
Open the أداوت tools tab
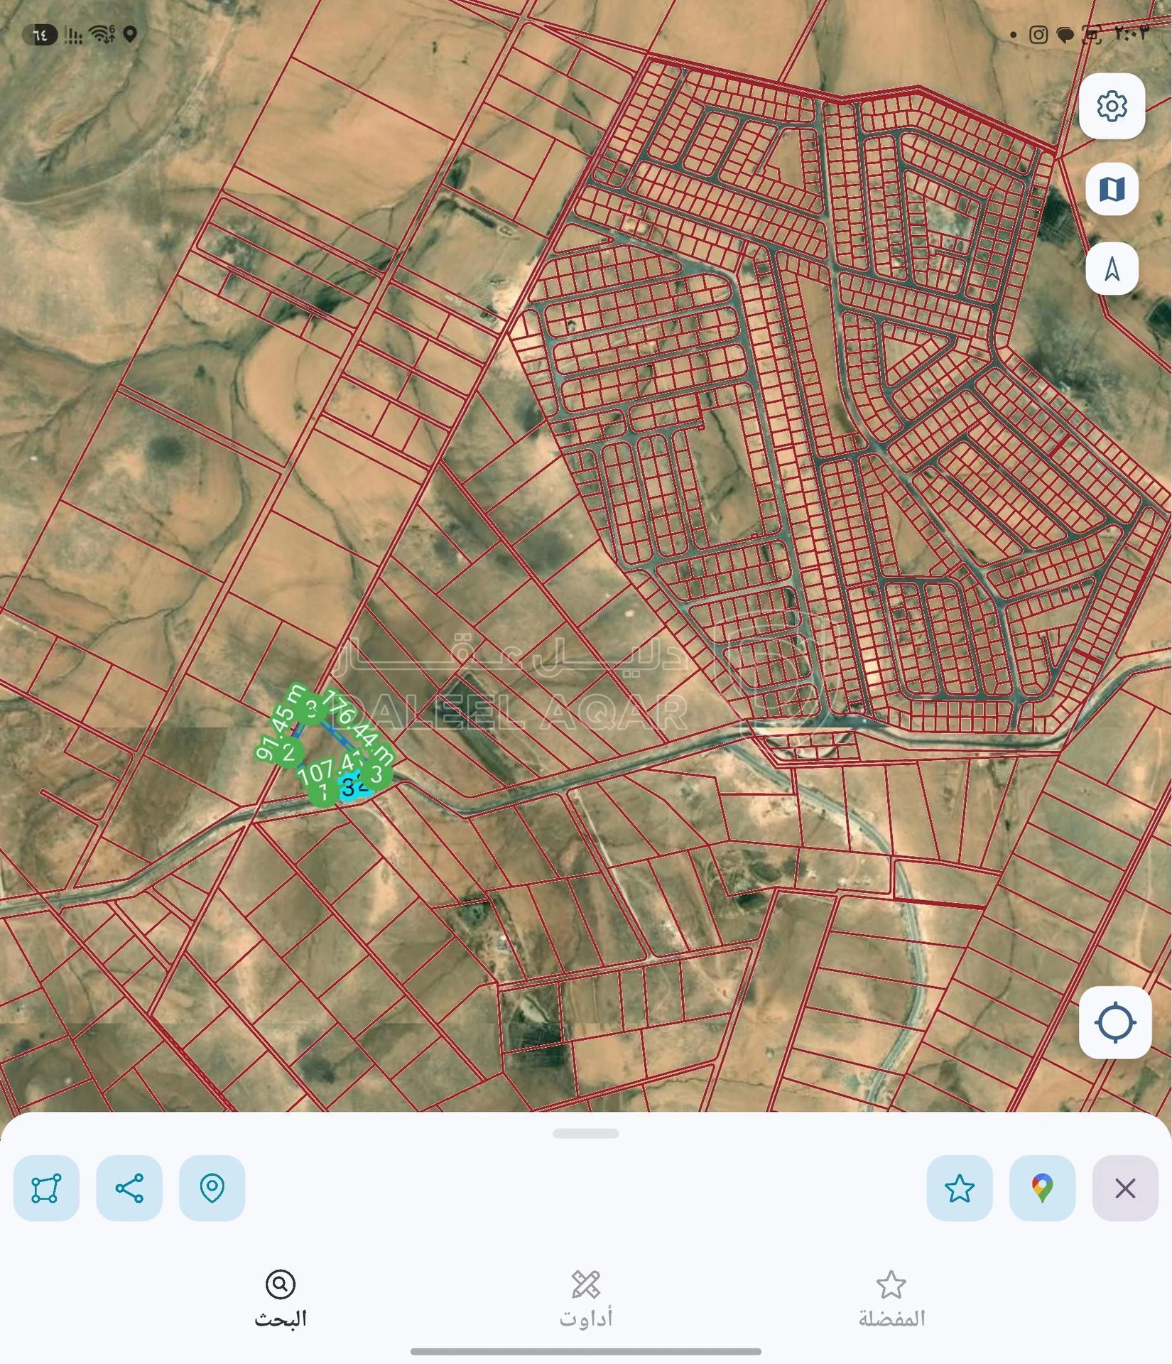[x=586, y=1299]
